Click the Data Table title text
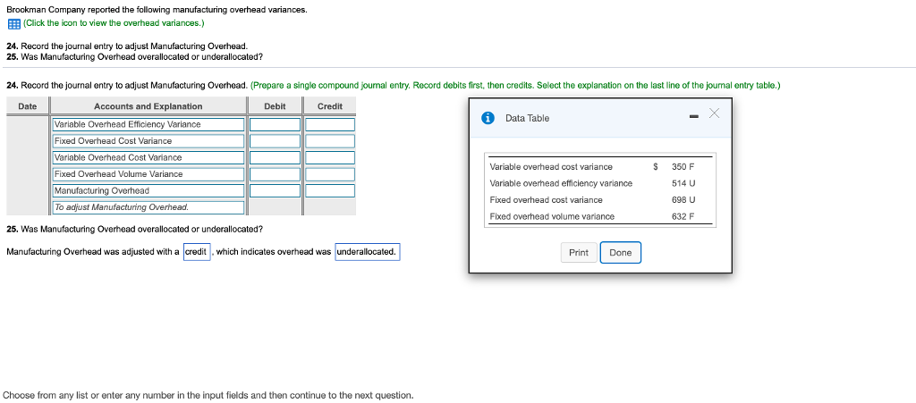The image size is (916, 403). [527, 118]
